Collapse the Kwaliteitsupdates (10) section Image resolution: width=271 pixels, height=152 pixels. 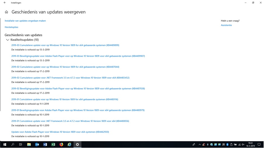pyautogui.click(x=8, y=40)
